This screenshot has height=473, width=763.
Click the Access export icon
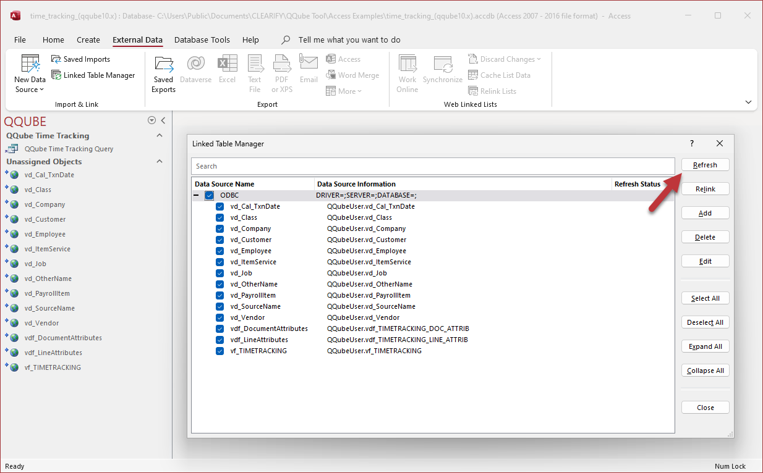[x=331, y=59]
